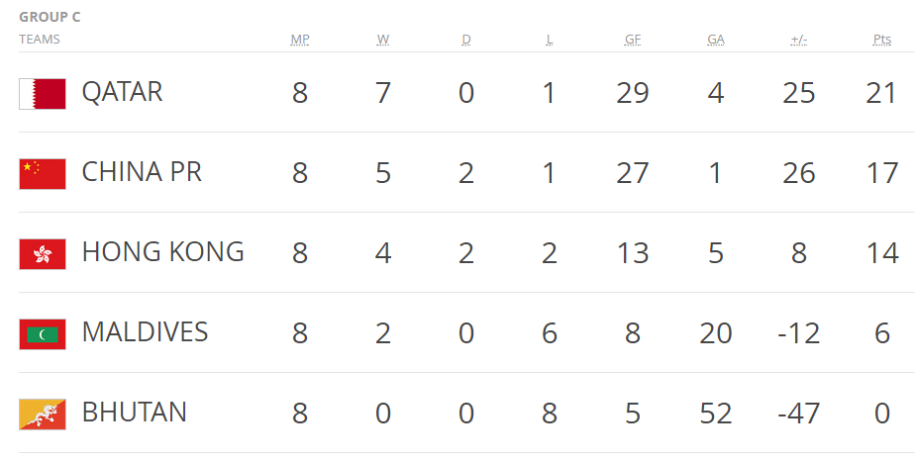Click the W column header
Screen dimensions: 915x461
383,40
